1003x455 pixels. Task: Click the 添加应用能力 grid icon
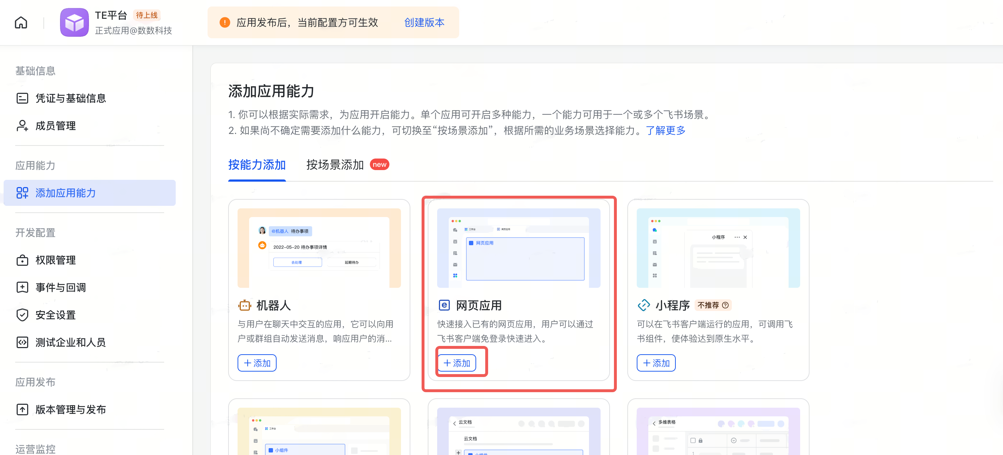click(22, 193)
